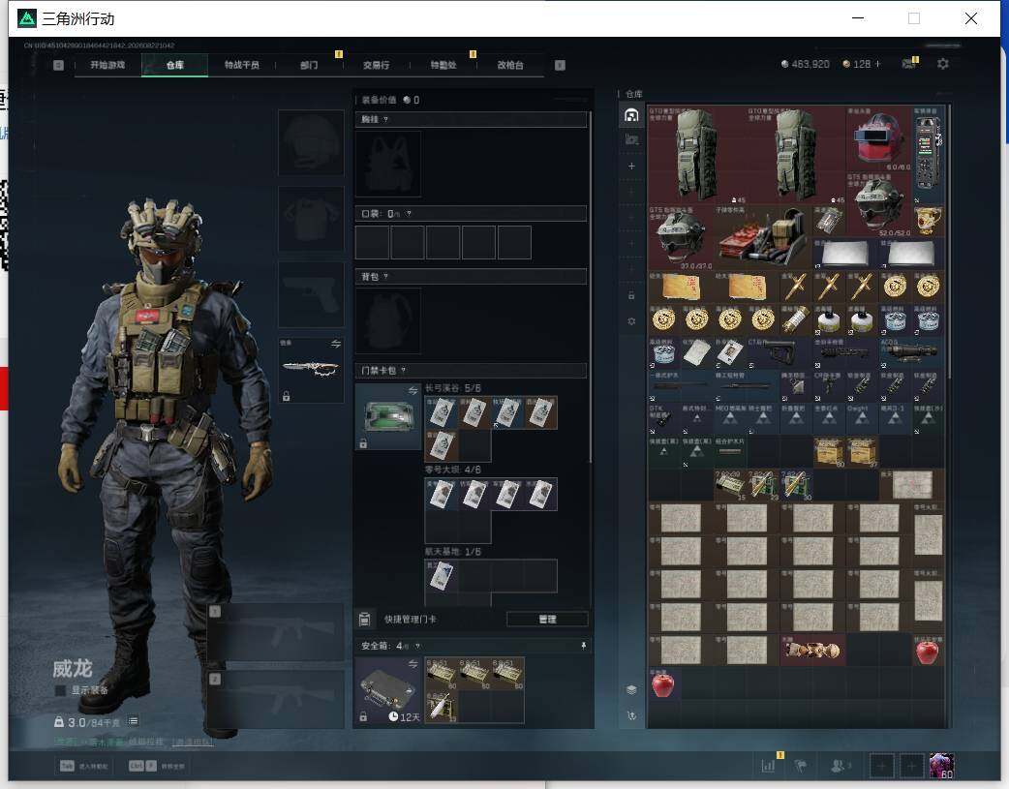Click the 管理 manage button
Image resolution: width=1009 pixels, height=789 pixels.
pos(547,620)
